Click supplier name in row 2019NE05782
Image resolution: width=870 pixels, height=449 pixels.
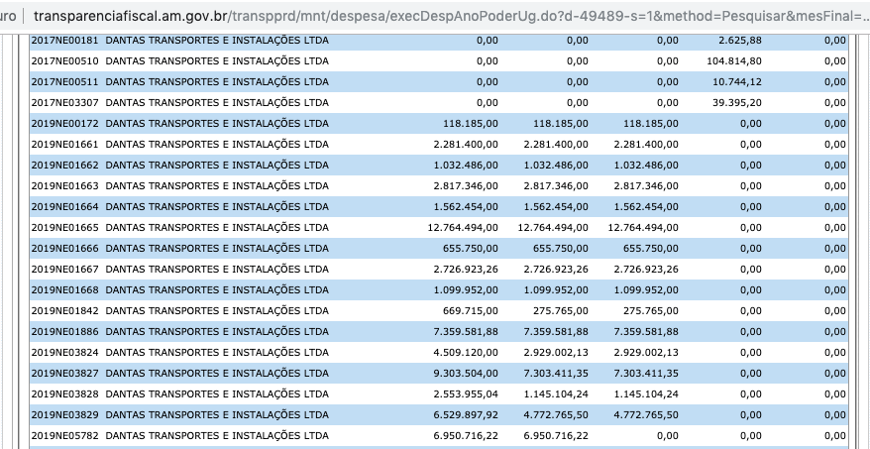point(217,436)
